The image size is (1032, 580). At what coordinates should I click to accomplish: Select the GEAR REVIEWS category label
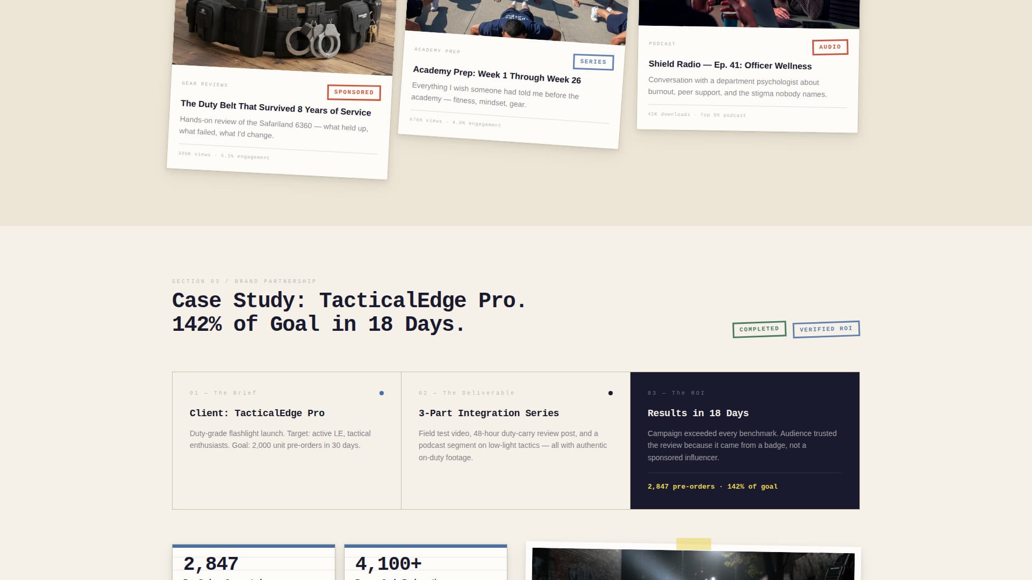click(x=205, y=84)
